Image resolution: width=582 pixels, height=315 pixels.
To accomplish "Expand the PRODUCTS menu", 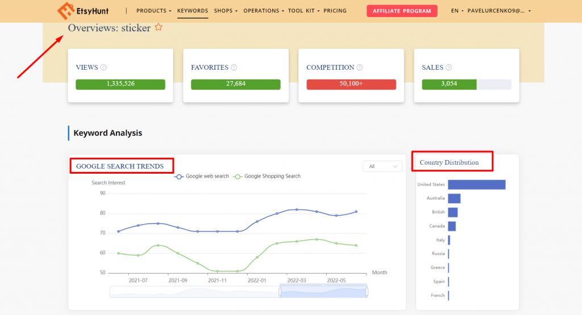I will tap(153, 11).
